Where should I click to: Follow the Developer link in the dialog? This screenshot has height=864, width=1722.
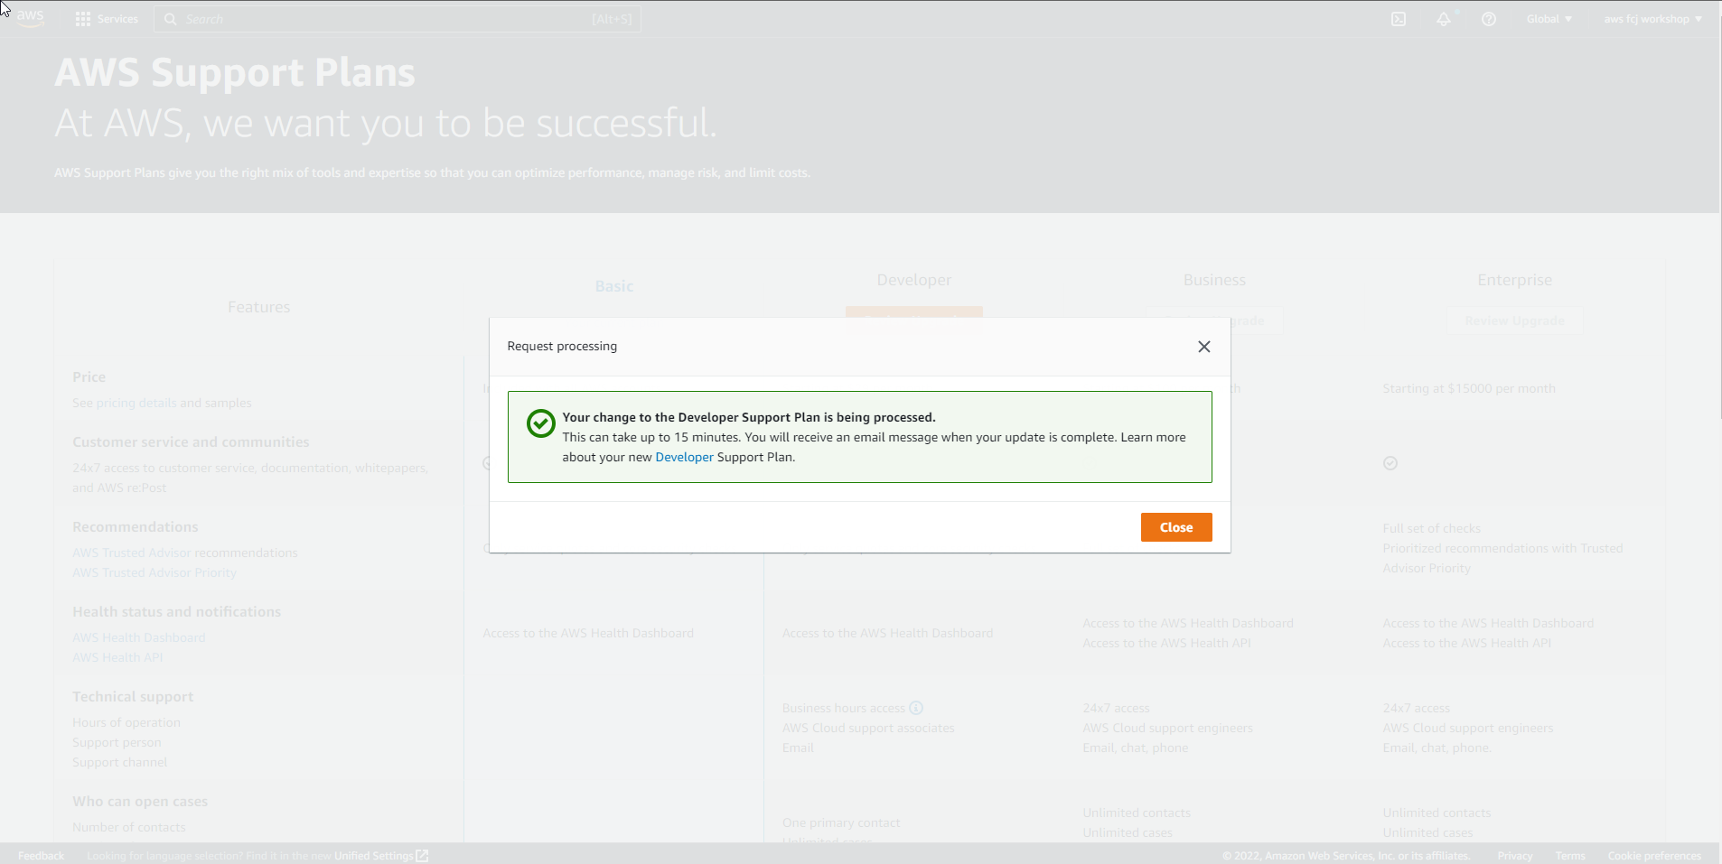click(x=684, y=457)
